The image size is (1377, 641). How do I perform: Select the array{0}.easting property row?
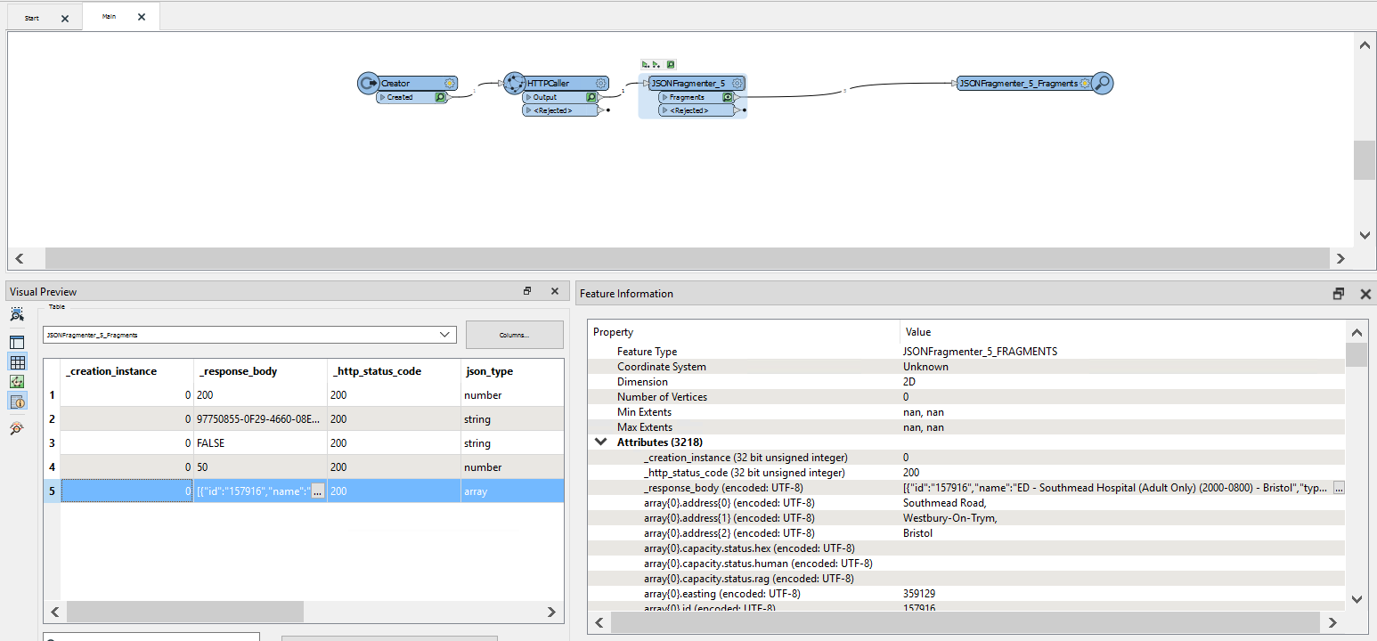click(x=966, y=594)
